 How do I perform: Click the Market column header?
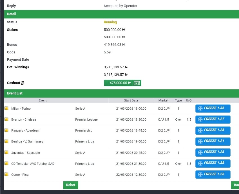tap(163, 100)
